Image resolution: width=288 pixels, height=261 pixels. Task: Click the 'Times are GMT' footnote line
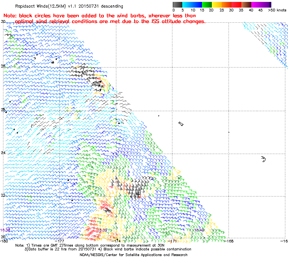pos(90,245)
